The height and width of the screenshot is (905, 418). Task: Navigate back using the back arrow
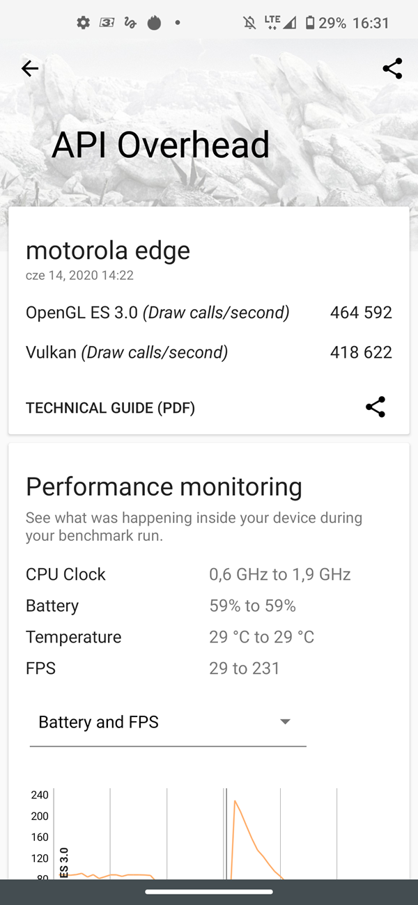pyautogui.click(x=29, y=68)
